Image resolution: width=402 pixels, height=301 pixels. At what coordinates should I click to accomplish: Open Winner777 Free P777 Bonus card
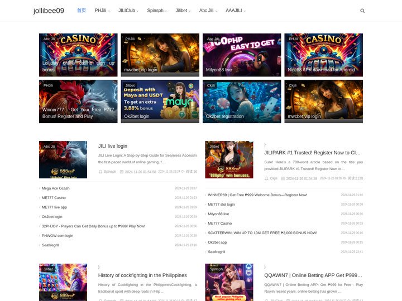pyautogui.click(x=78, y=101)
